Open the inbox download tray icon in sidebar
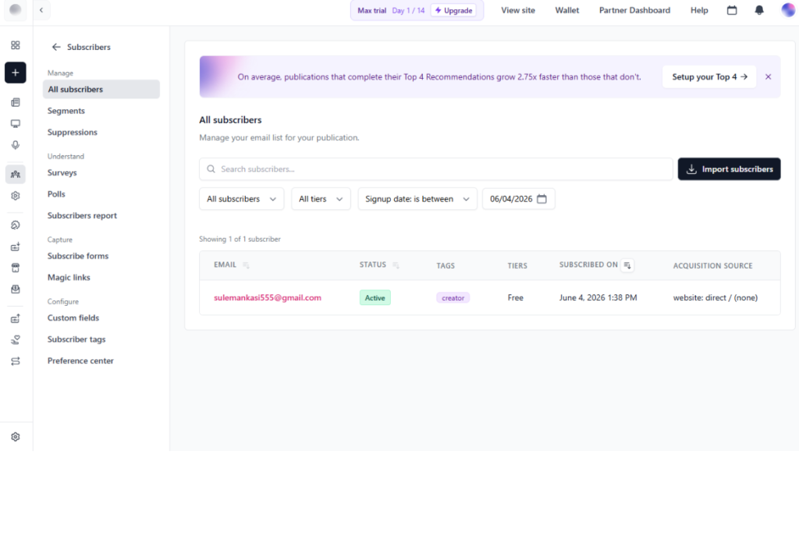Screen dimensions: 799x533 (x=16, y=290)
